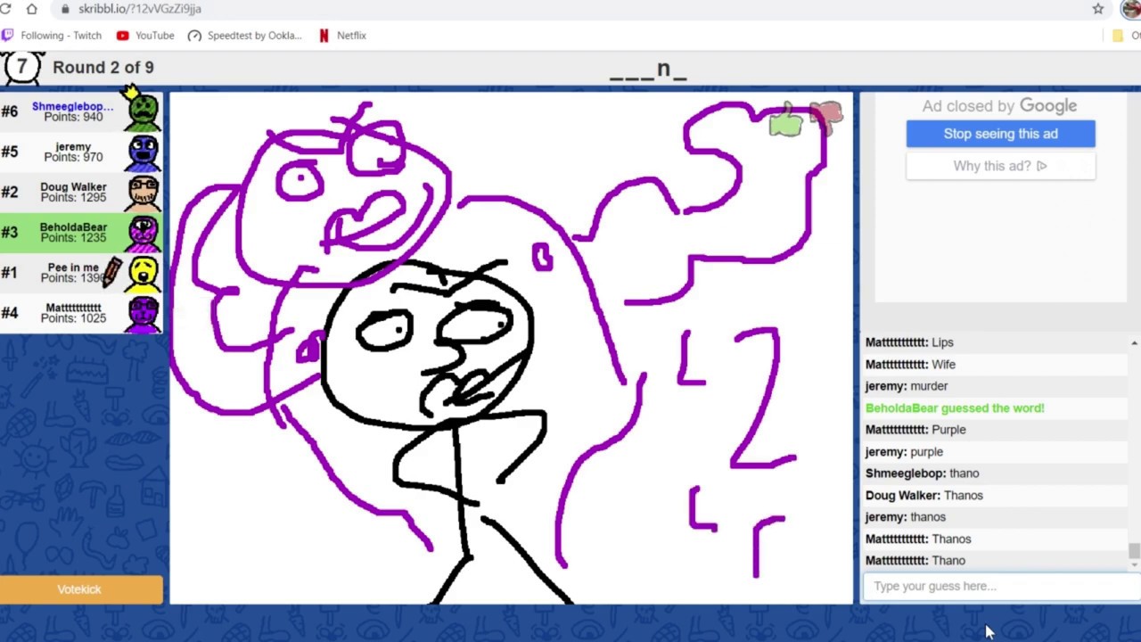This screenshot has height=642, width=1141.
Task: Click chat message 'jeremy: thanos'
Action: click(906, 517)
